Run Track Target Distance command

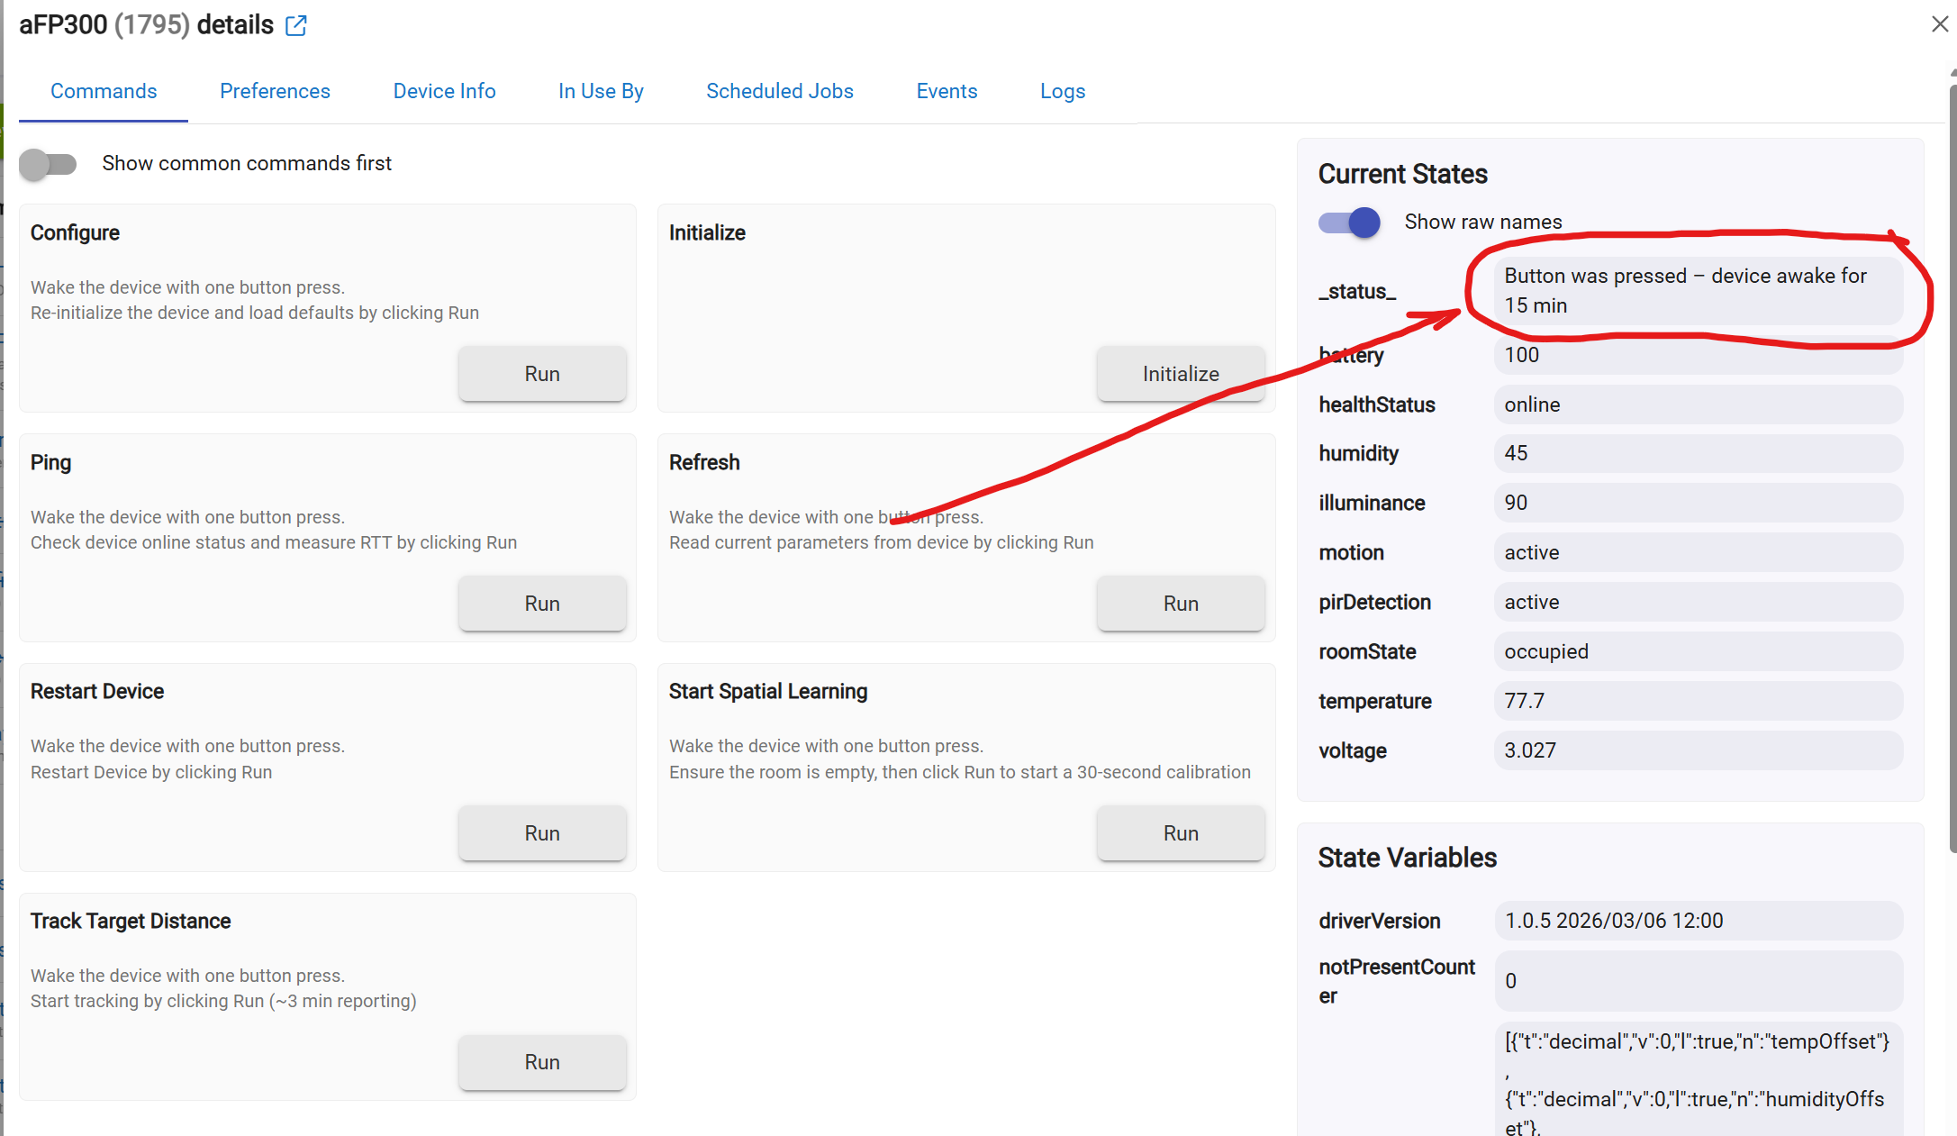tap(542, 1062)
